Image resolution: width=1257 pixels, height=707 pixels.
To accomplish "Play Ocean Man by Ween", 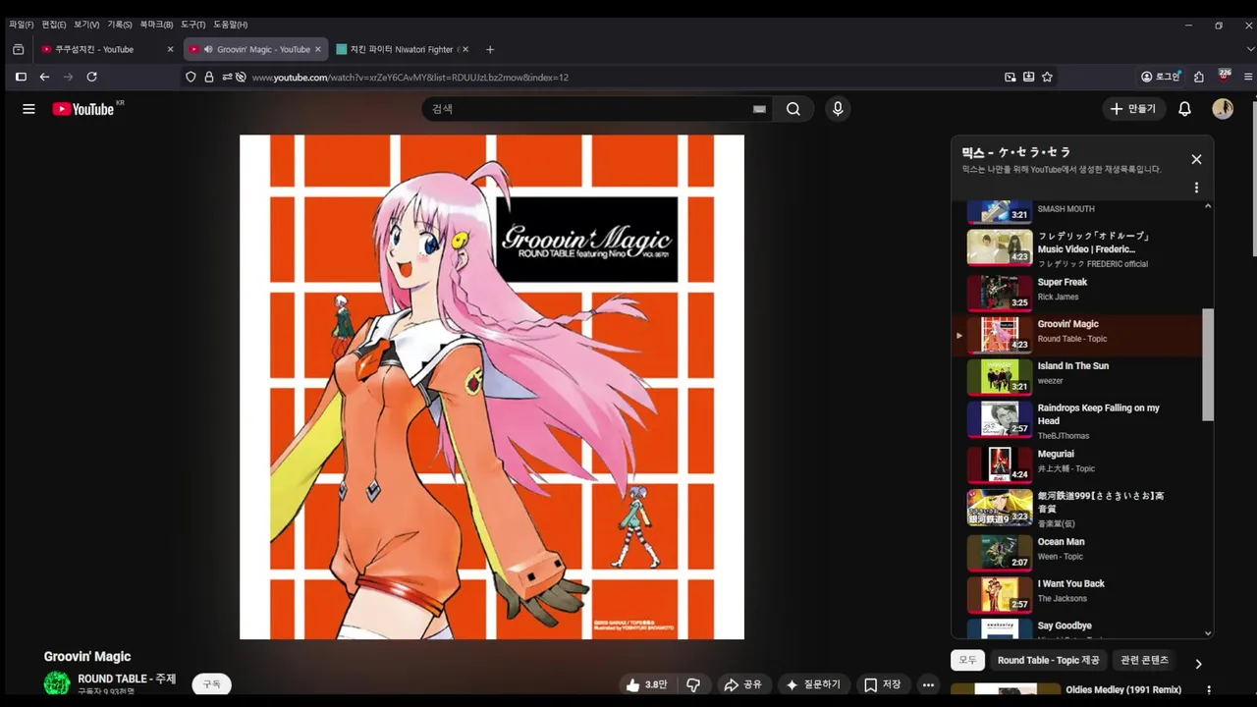I will 1077,552.
